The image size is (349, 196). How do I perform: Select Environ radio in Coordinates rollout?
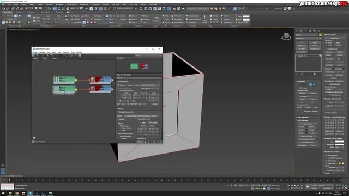(x=127, y=85)
